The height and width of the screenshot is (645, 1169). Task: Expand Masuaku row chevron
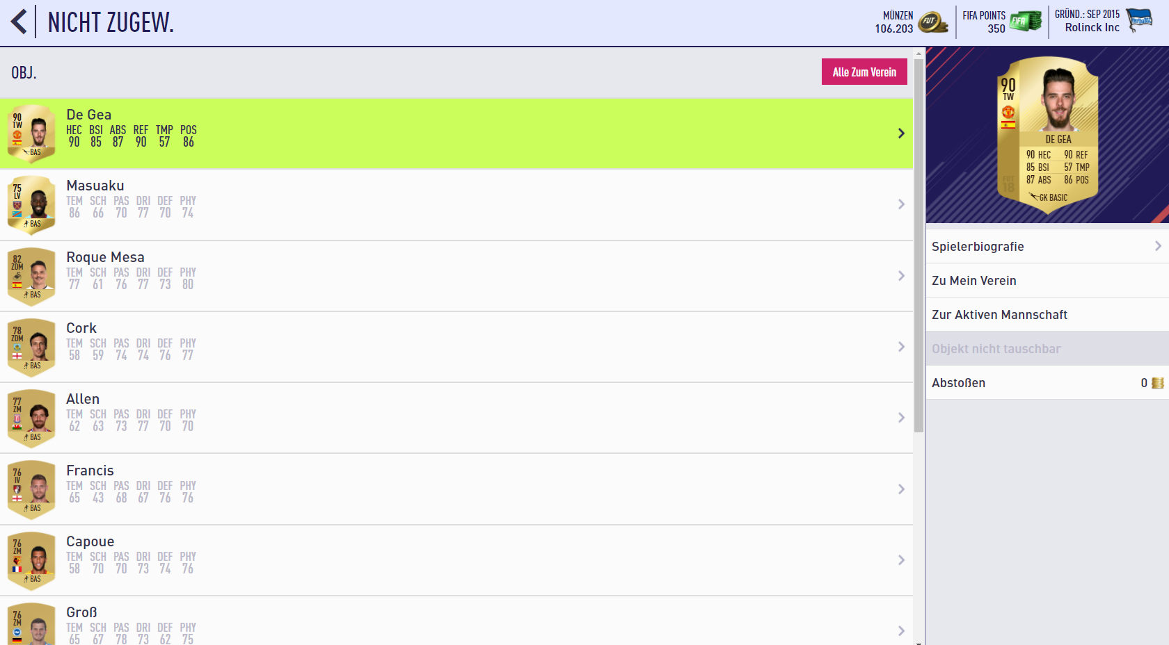901,204
